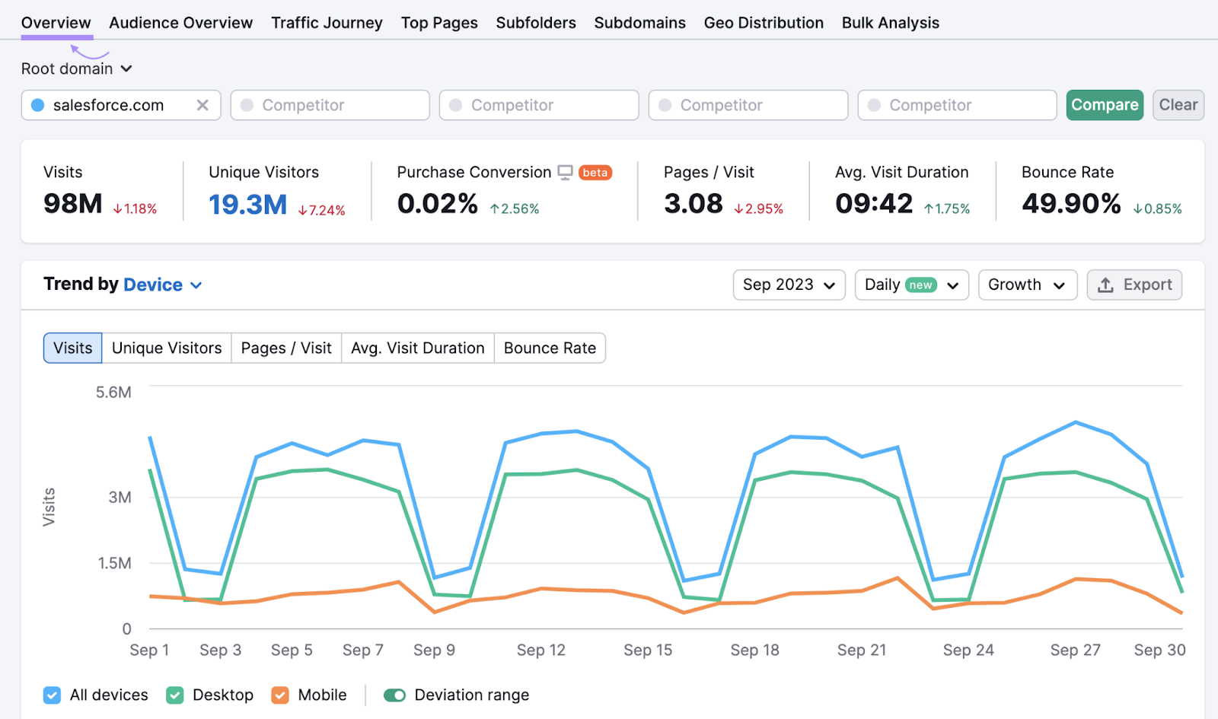Click the Clear button
Viewport: 1218px width, 719px height.
click(1178, 105)
